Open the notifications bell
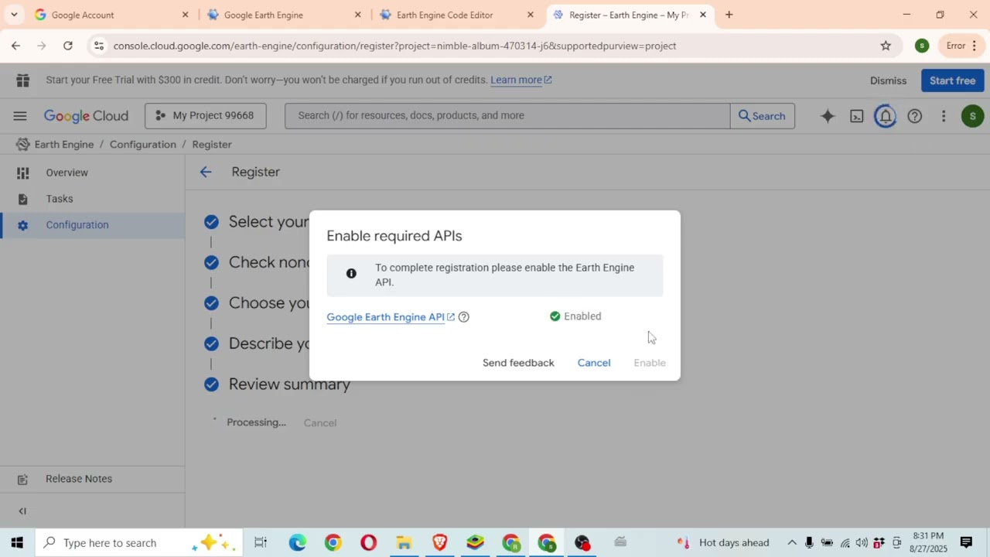The image size is (990, 557). pos(886,116)
